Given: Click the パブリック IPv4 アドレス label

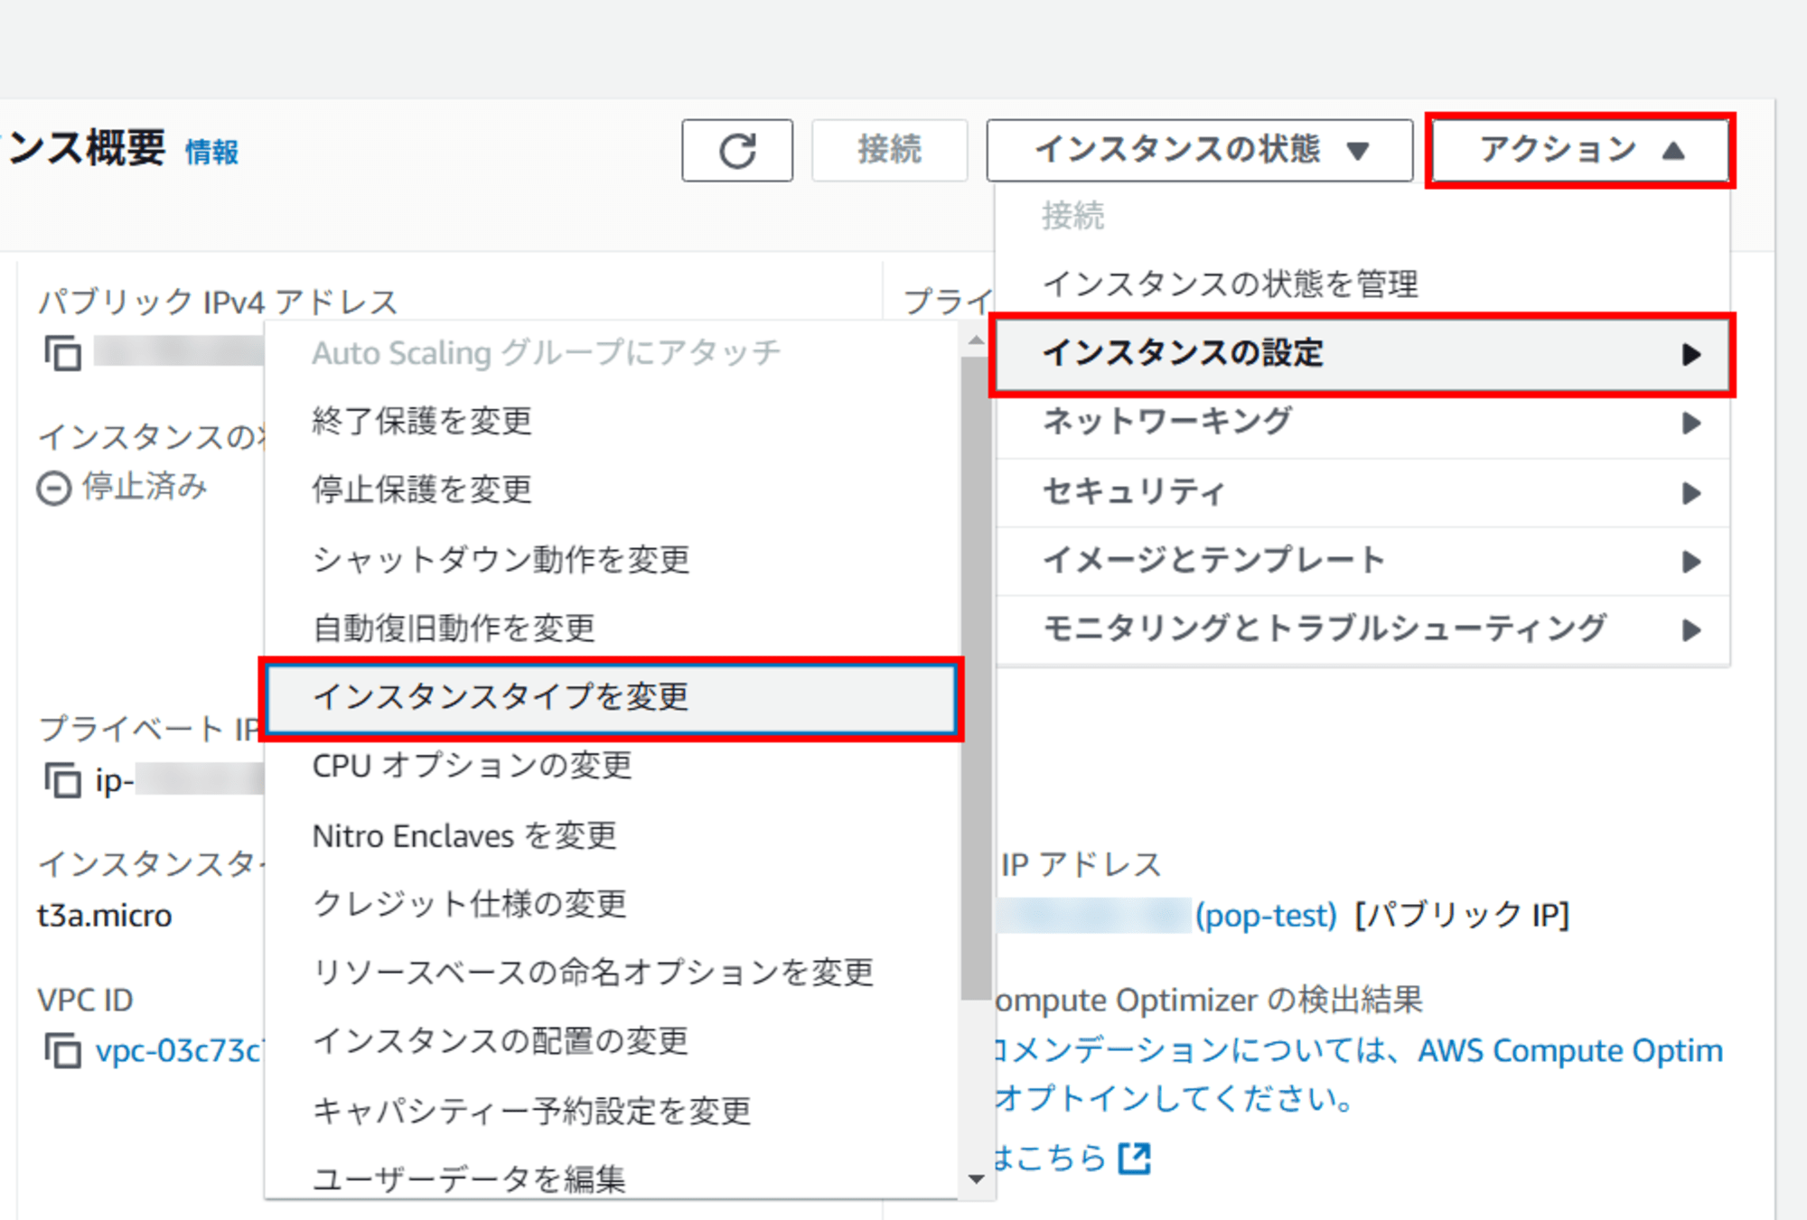Looking at the screenshot, I should coord(218,302).
